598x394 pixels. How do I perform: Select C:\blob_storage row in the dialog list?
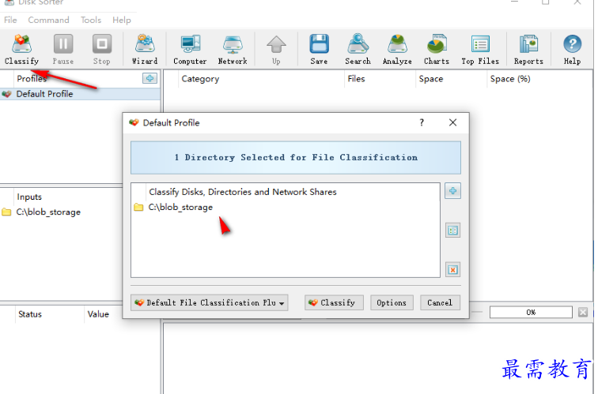(286, 208)
